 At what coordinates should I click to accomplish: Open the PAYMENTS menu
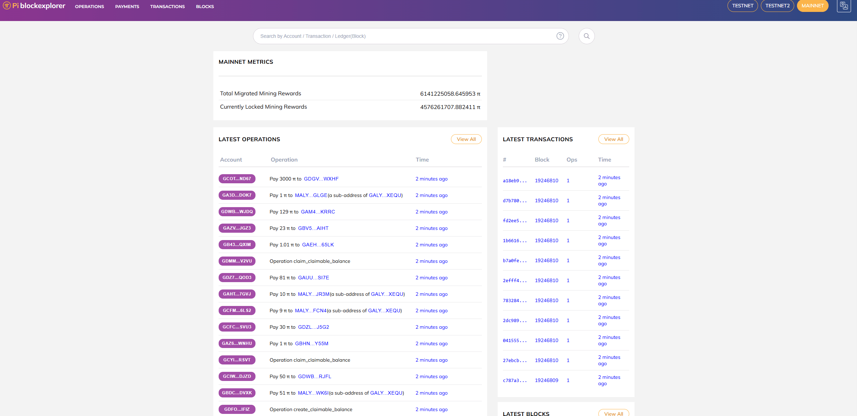pyautogui.click(x=127, y=7)
